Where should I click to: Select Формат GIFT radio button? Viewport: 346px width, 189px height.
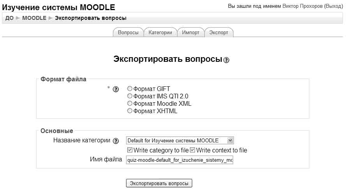130,89
